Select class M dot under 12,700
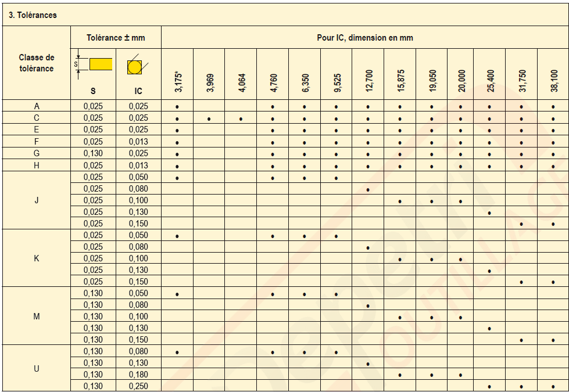Screen dimensions: 569x392 point(368,305)
